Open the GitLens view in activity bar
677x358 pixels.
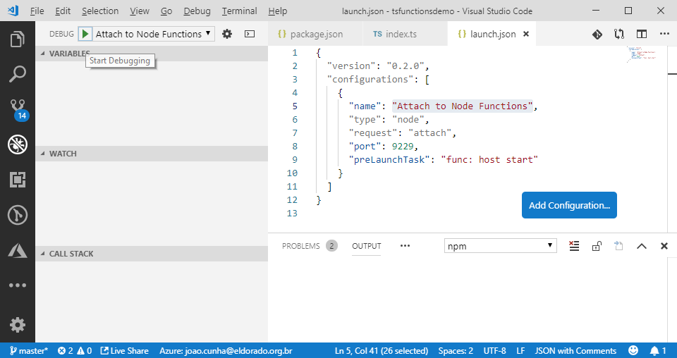coord(17,215)
